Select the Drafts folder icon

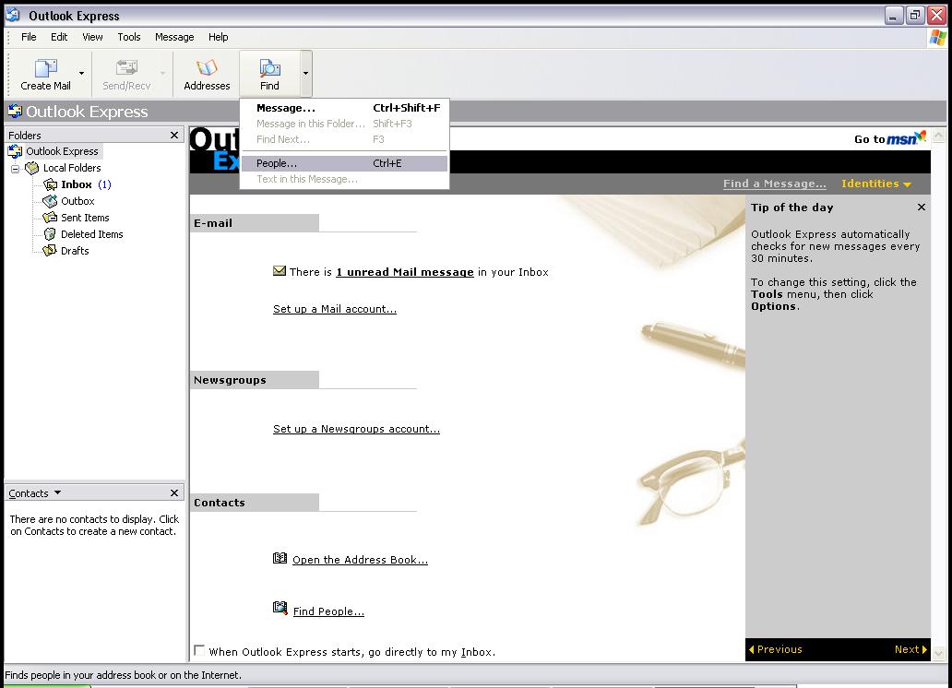point(50,250)
